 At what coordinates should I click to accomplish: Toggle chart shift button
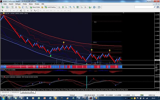86,7
